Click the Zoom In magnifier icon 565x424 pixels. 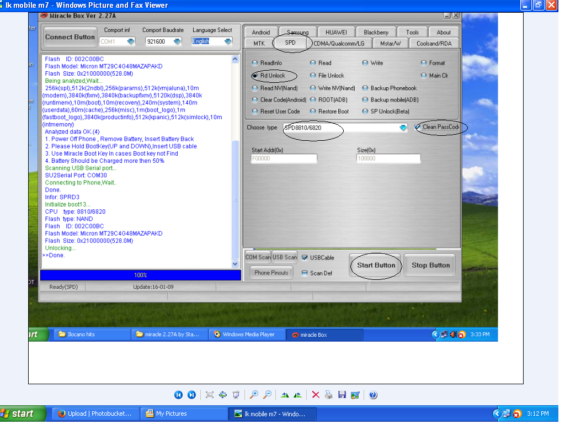coord(254,395)
